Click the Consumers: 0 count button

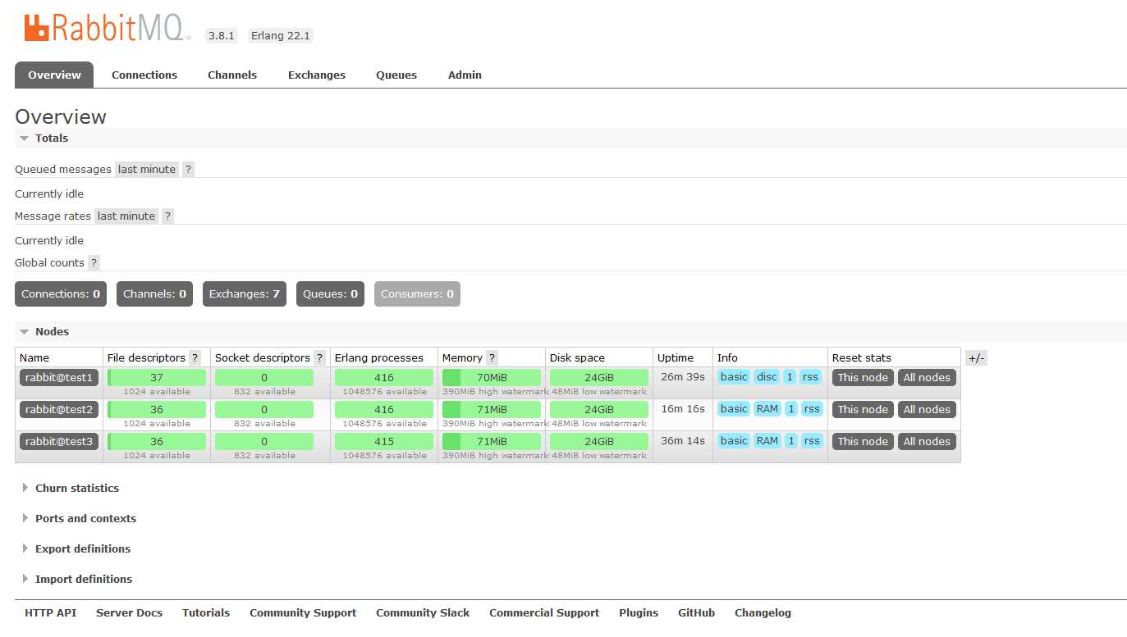(x=417, y=294)
